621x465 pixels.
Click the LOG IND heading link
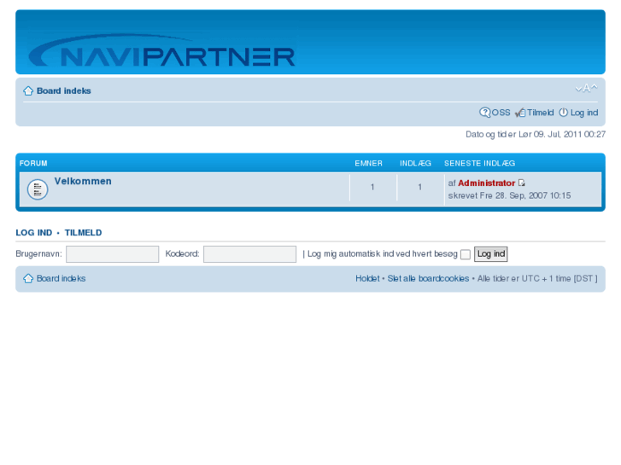click(x=34, y=233)
